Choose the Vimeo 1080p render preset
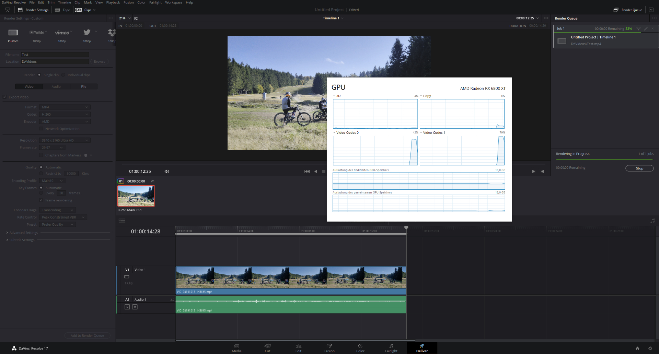 (x=62, y=33)
